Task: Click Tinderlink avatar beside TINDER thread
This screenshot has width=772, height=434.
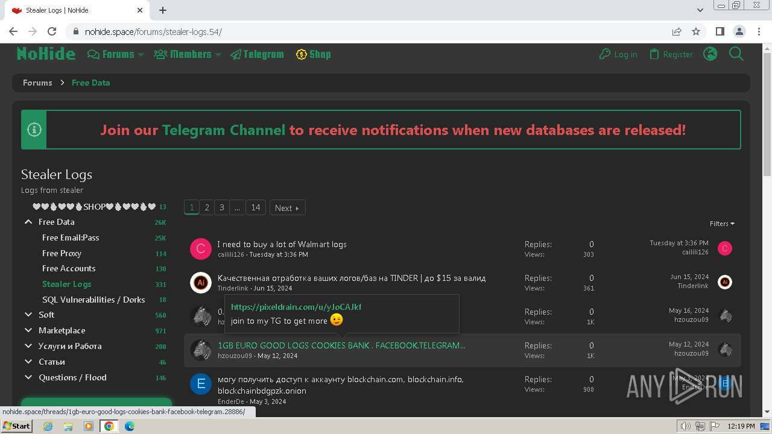Action: (x=201, y=283)
